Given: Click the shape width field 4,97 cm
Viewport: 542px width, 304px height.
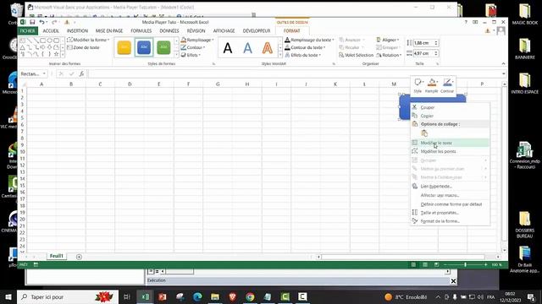Looking at the screenshot, I should [424, 53].
